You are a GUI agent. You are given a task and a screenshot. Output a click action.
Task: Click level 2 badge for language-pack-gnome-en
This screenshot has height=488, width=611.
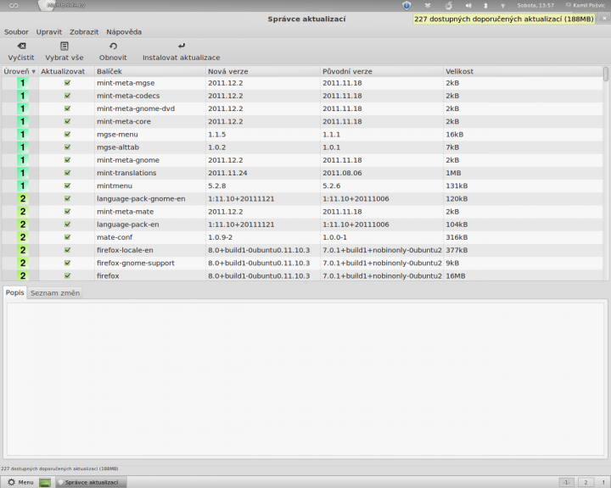pos(23,198)
